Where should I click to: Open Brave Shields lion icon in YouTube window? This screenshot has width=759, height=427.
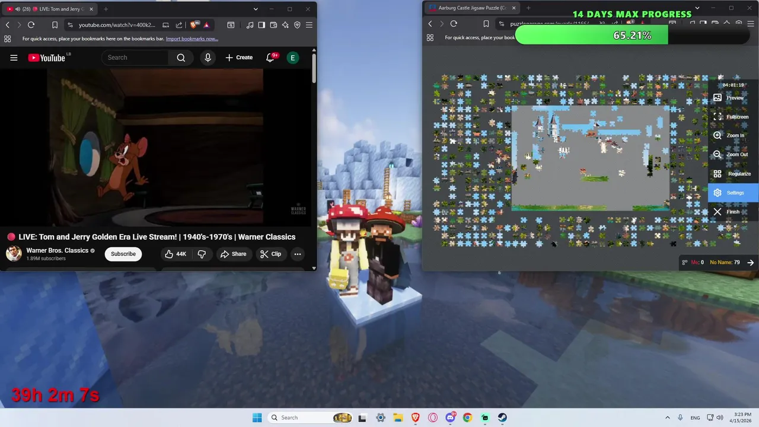click(x=194, y=25)
